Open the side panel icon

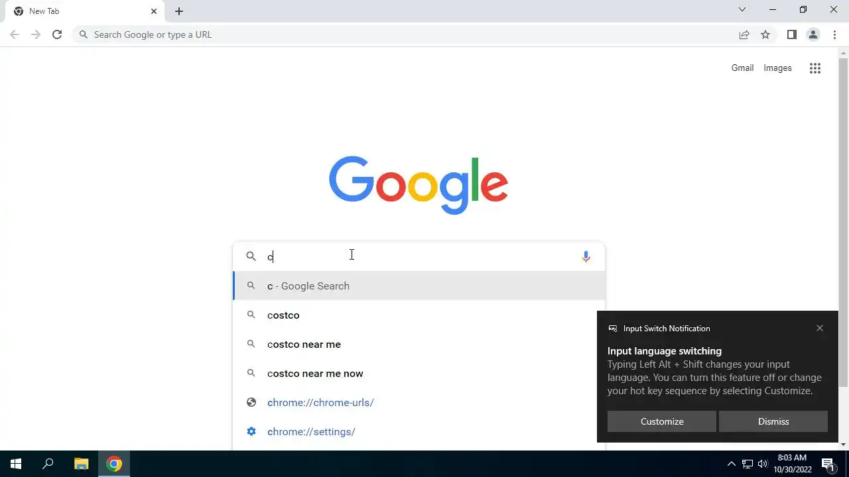[x=791, y=34]
